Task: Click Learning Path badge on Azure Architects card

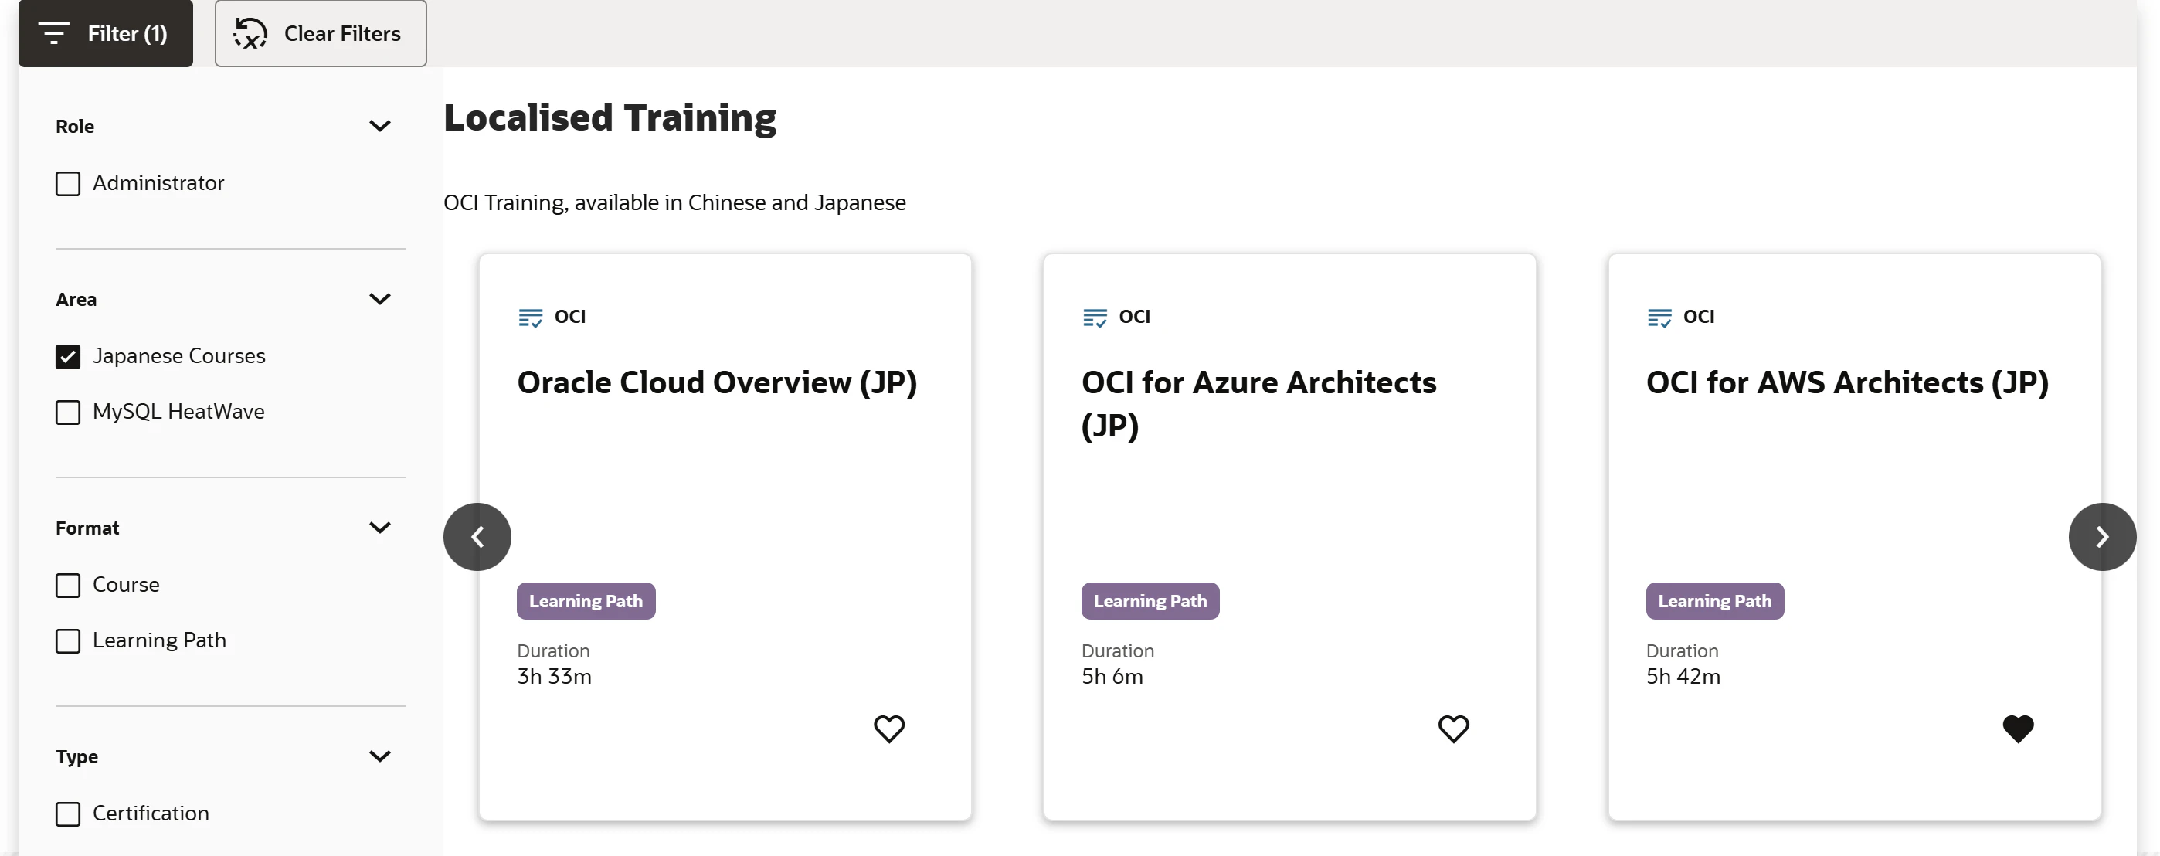Action: [1150, 601]
